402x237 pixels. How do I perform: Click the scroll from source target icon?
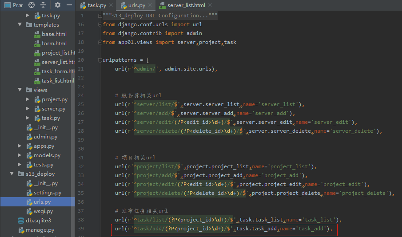[x=31, y=5]
